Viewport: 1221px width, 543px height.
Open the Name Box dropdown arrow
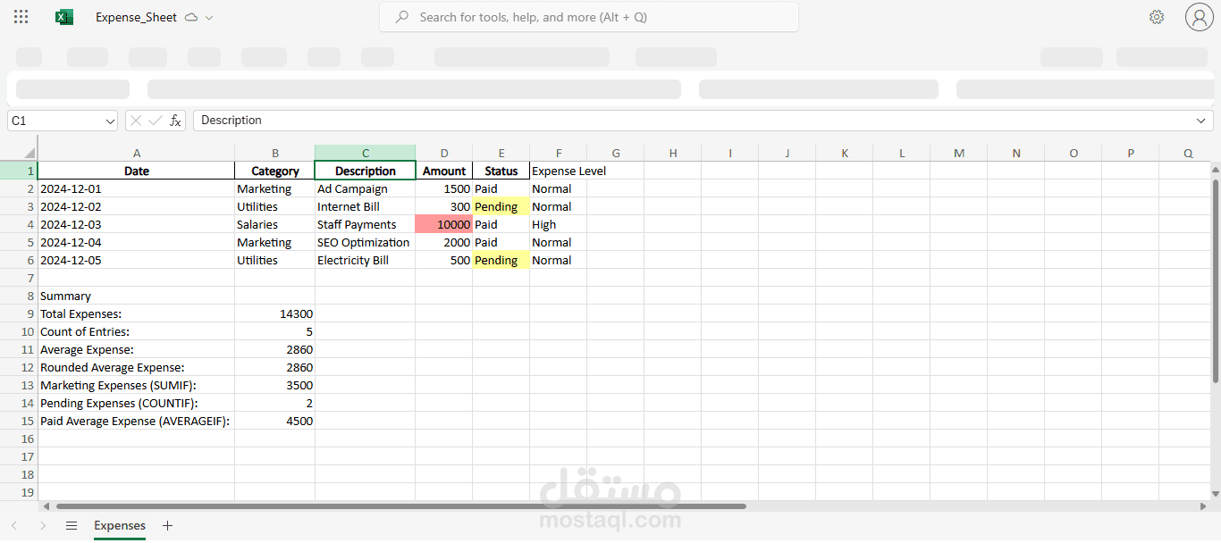110,121
